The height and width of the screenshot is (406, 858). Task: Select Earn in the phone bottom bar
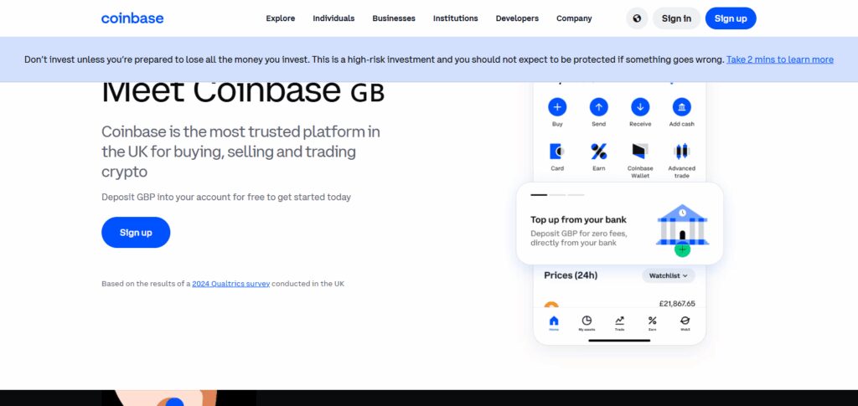tap(652, 323)
